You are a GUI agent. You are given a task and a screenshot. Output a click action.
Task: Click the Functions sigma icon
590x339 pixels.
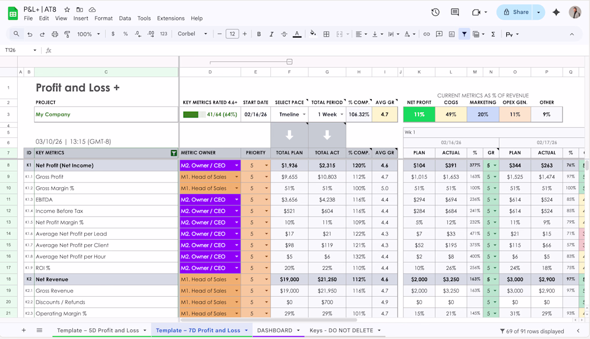[493, 34]
